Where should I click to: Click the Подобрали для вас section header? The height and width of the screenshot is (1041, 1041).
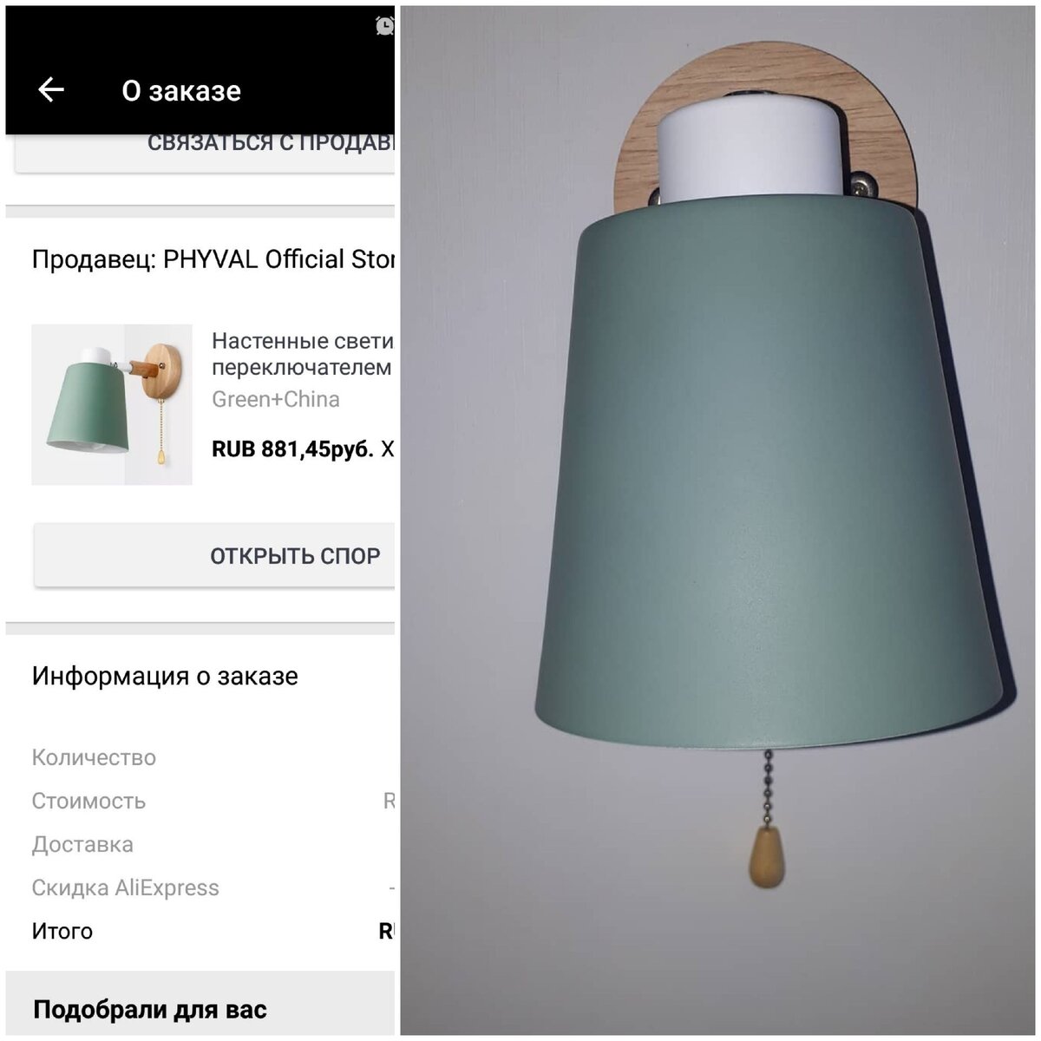[x=150, y=1010]
